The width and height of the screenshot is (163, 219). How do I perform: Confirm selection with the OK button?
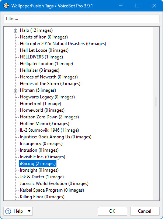(x=112, y=211)
